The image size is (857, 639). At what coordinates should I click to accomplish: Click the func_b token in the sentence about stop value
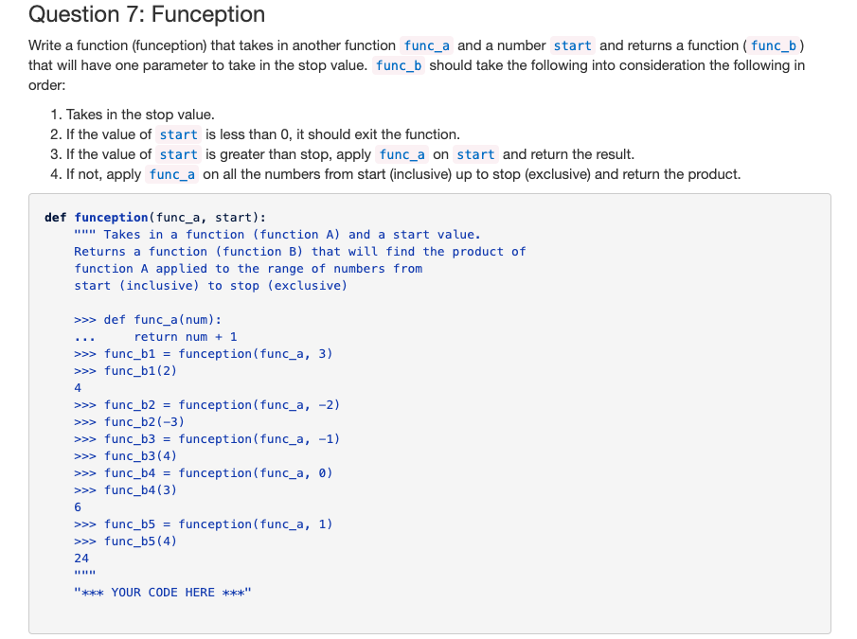pyautogui.click(x=398, y=65)
